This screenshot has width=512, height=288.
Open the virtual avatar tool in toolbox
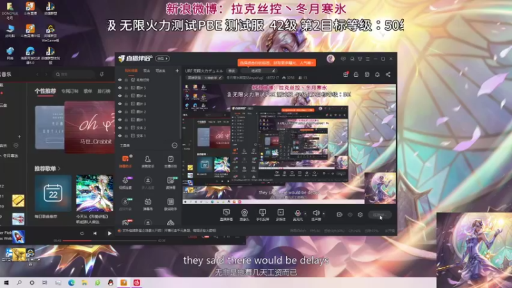125,182
